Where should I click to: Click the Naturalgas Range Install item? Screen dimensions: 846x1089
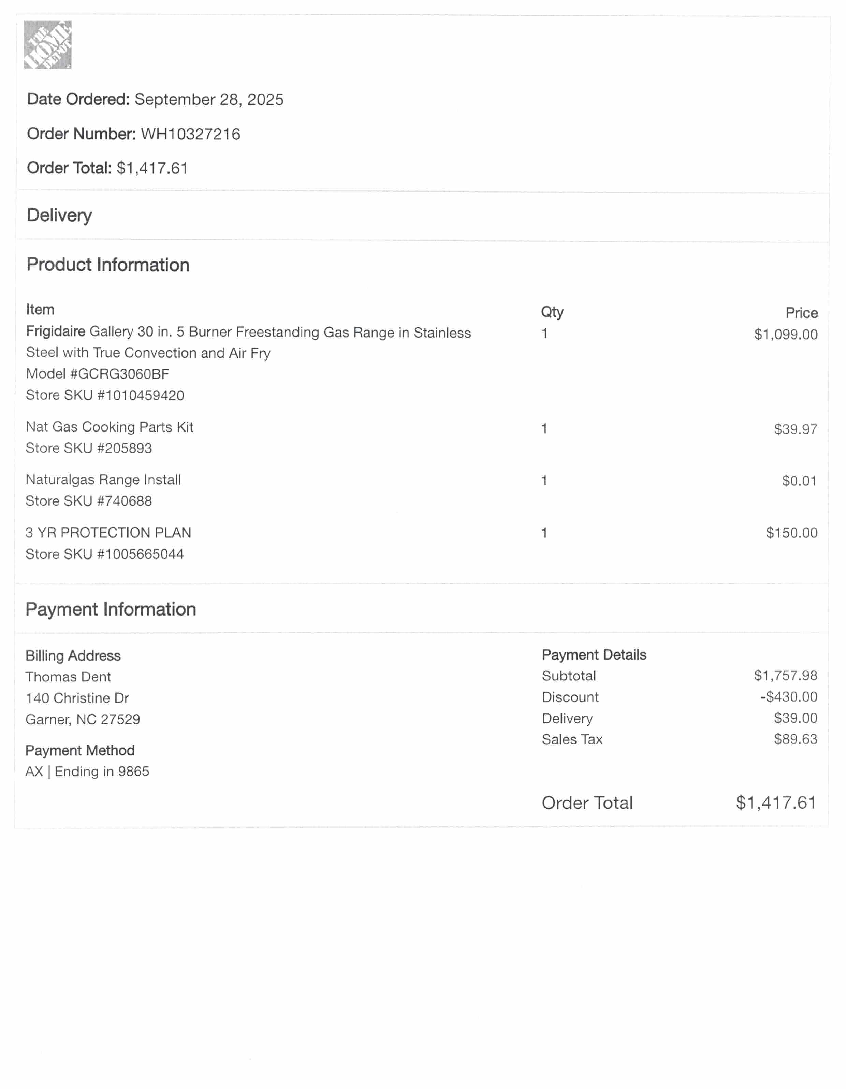point(103,480)
